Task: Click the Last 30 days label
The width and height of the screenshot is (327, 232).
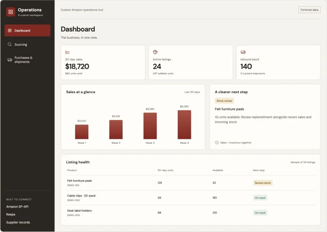Action: point(192,92)
